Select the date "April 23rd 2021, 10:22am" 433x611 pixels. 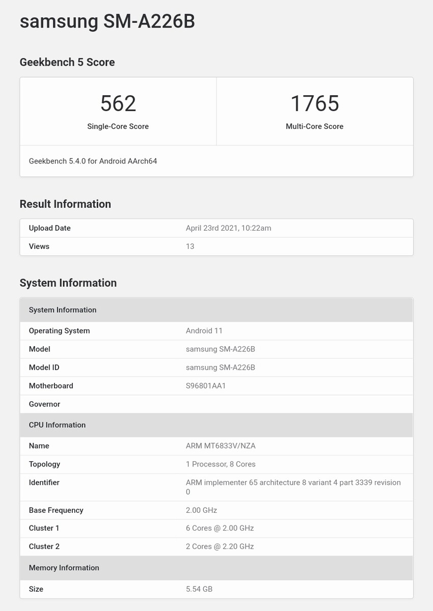tap(228, 228)
